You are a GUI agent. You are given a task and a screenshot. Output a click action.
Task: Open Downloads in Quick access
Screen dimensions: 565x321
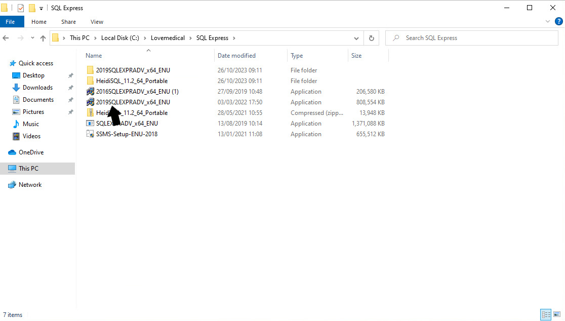(37, 88)
